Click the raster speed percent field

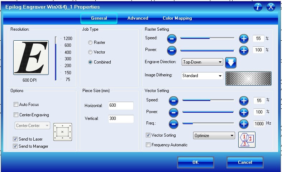pos(258,39)
